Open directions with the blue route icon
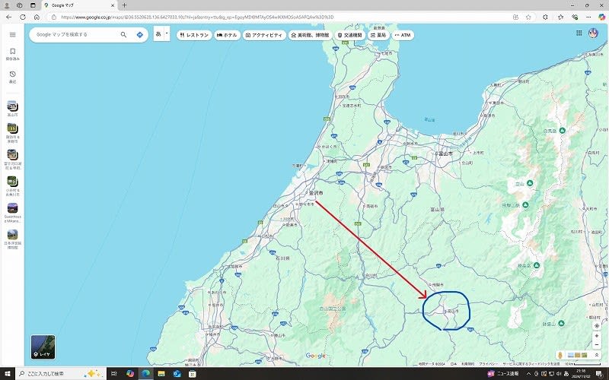 tap(140, 35)
